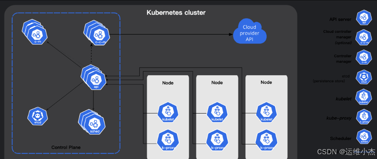This screenshot has height=159, width=377.
Task: Click the k-proxy icon in the rightmost Node
Action: 267,141
